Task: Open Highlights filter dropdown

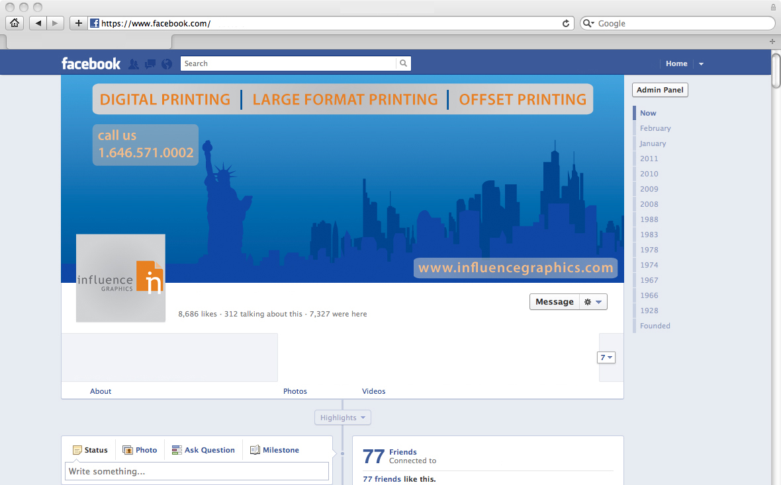Action: point(343,418)
